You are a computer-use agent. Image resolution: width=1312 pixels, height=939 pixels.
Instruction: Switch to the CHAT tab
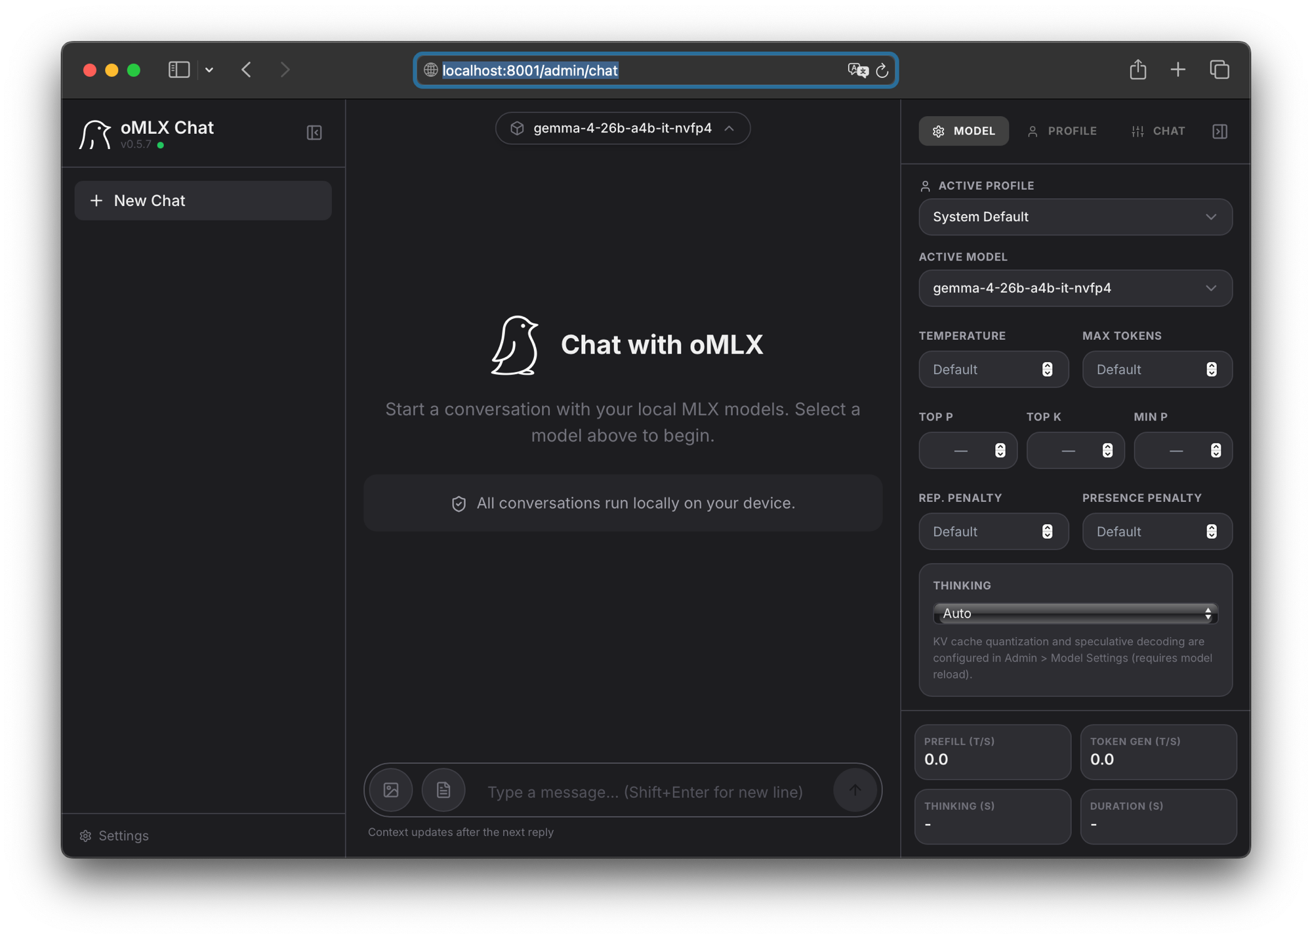point(1158,131)
